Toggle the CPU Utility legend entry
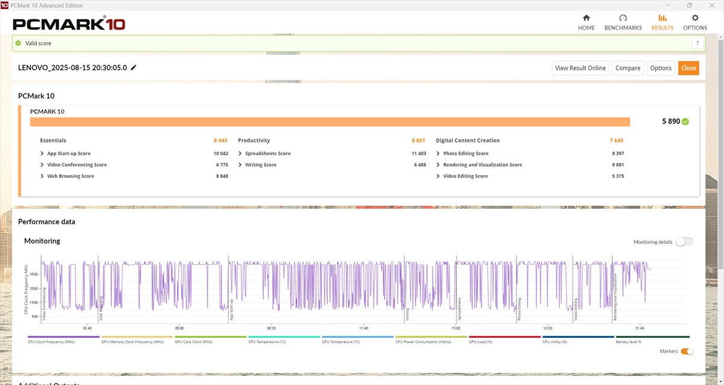Image resolution: width=724 pixels, height=385 pixels. (x=579, y=340)
